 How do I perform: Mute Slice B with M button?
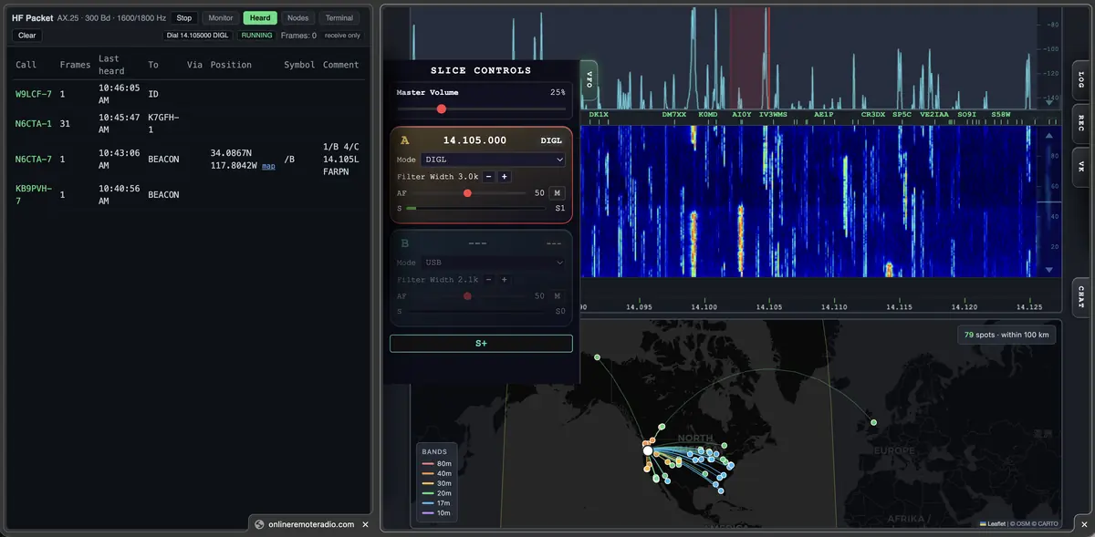click(x=557, y=296)
